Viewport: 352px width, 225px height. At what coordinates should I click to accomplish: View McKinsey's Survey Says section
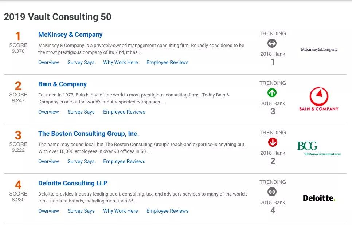[81, 62]
